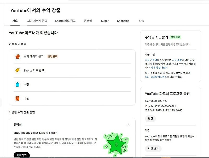Click the 나눔 gift box icon
Image resolution: width=209 pixels, height=158 pixels.
pos(18,98)
